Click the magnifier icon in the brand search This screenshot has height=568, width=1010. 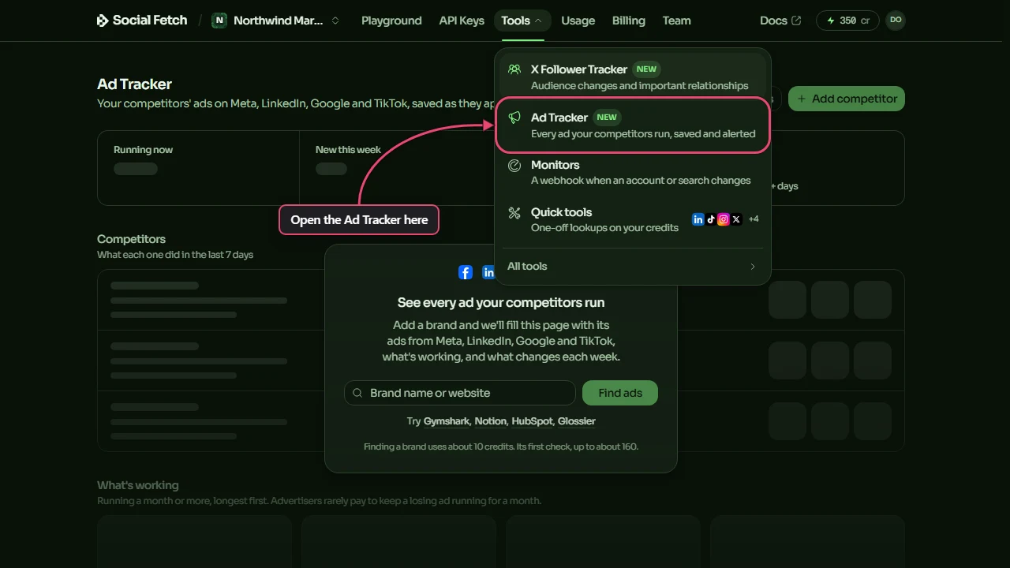357,393
